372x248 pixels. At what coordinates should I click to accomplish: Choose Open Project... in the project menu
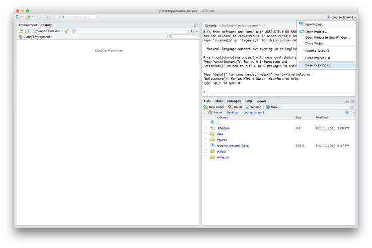(x=327, y=32)
